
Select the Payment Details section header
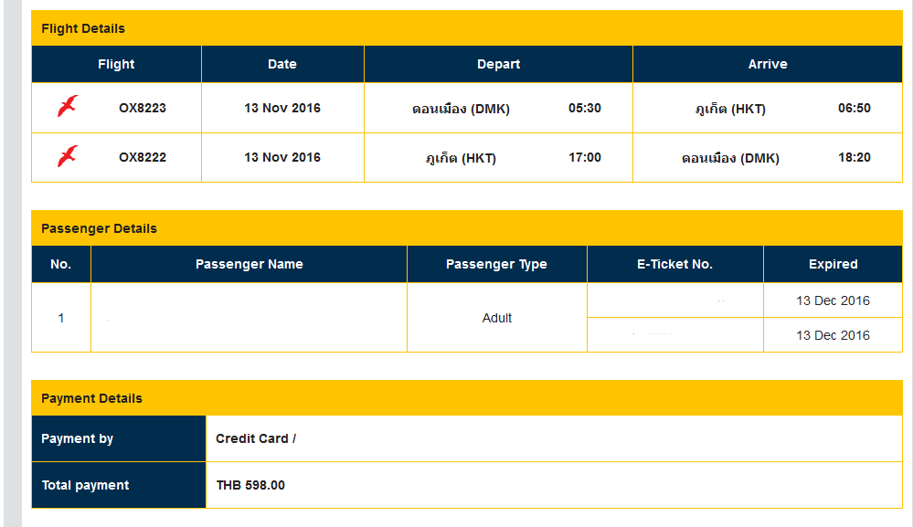tap(91, 398)
